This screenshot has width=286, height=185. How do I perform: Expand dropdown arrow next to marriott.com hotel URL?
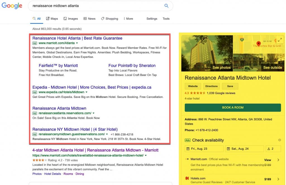click(x=146, y=156)
